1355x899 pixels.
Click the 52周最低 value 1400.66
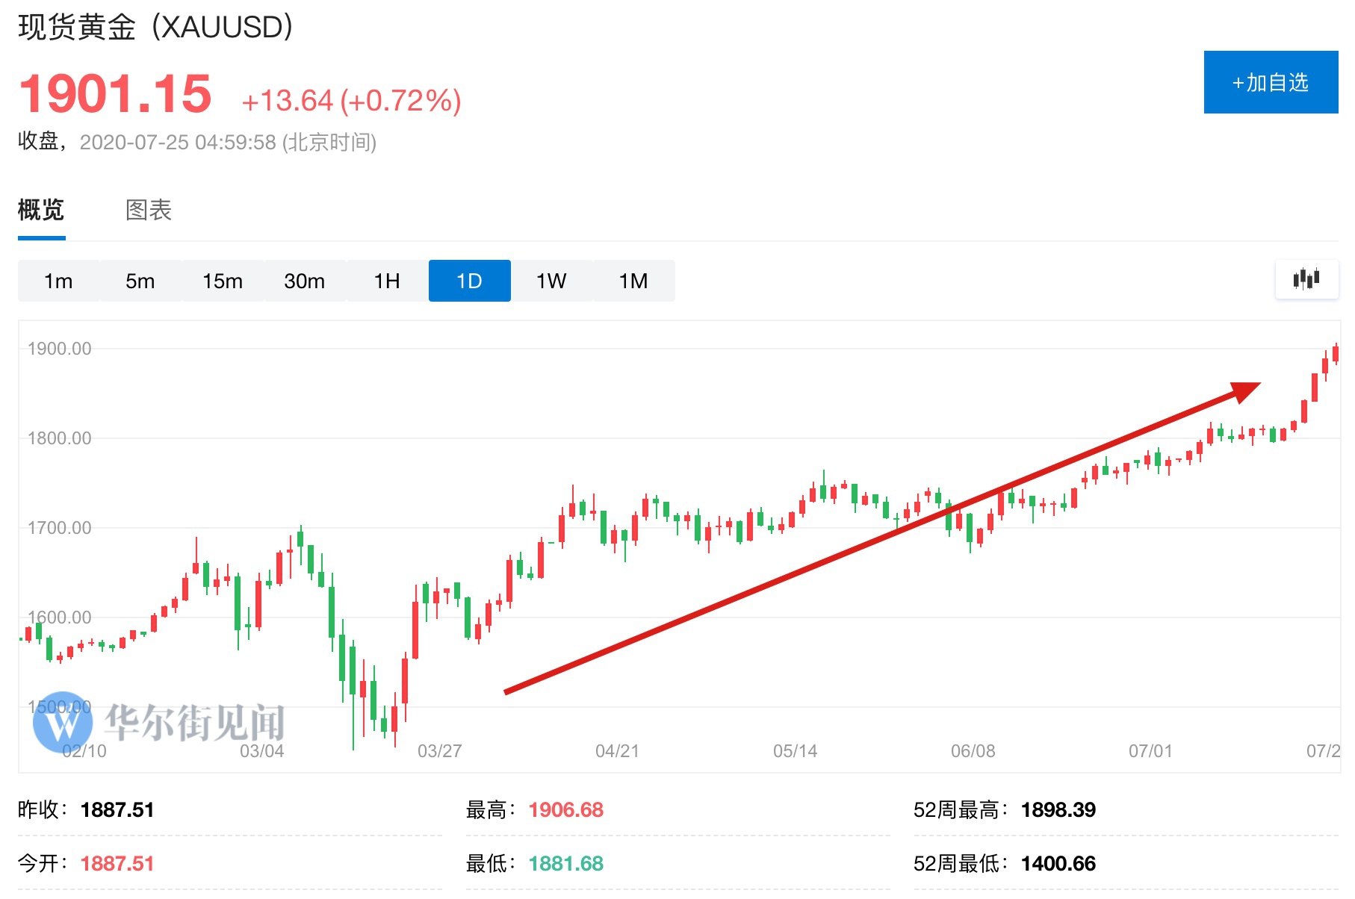pyautogui.click(x=1058, y=864)
